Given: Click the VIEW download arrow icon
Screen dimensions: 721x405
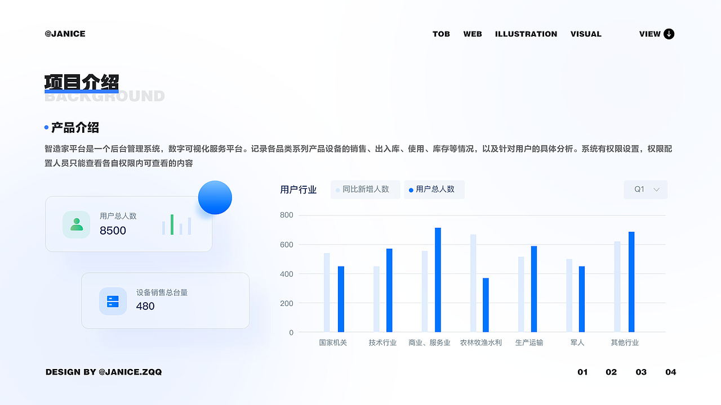Looking at the screenshot, I should click(669, 34).
